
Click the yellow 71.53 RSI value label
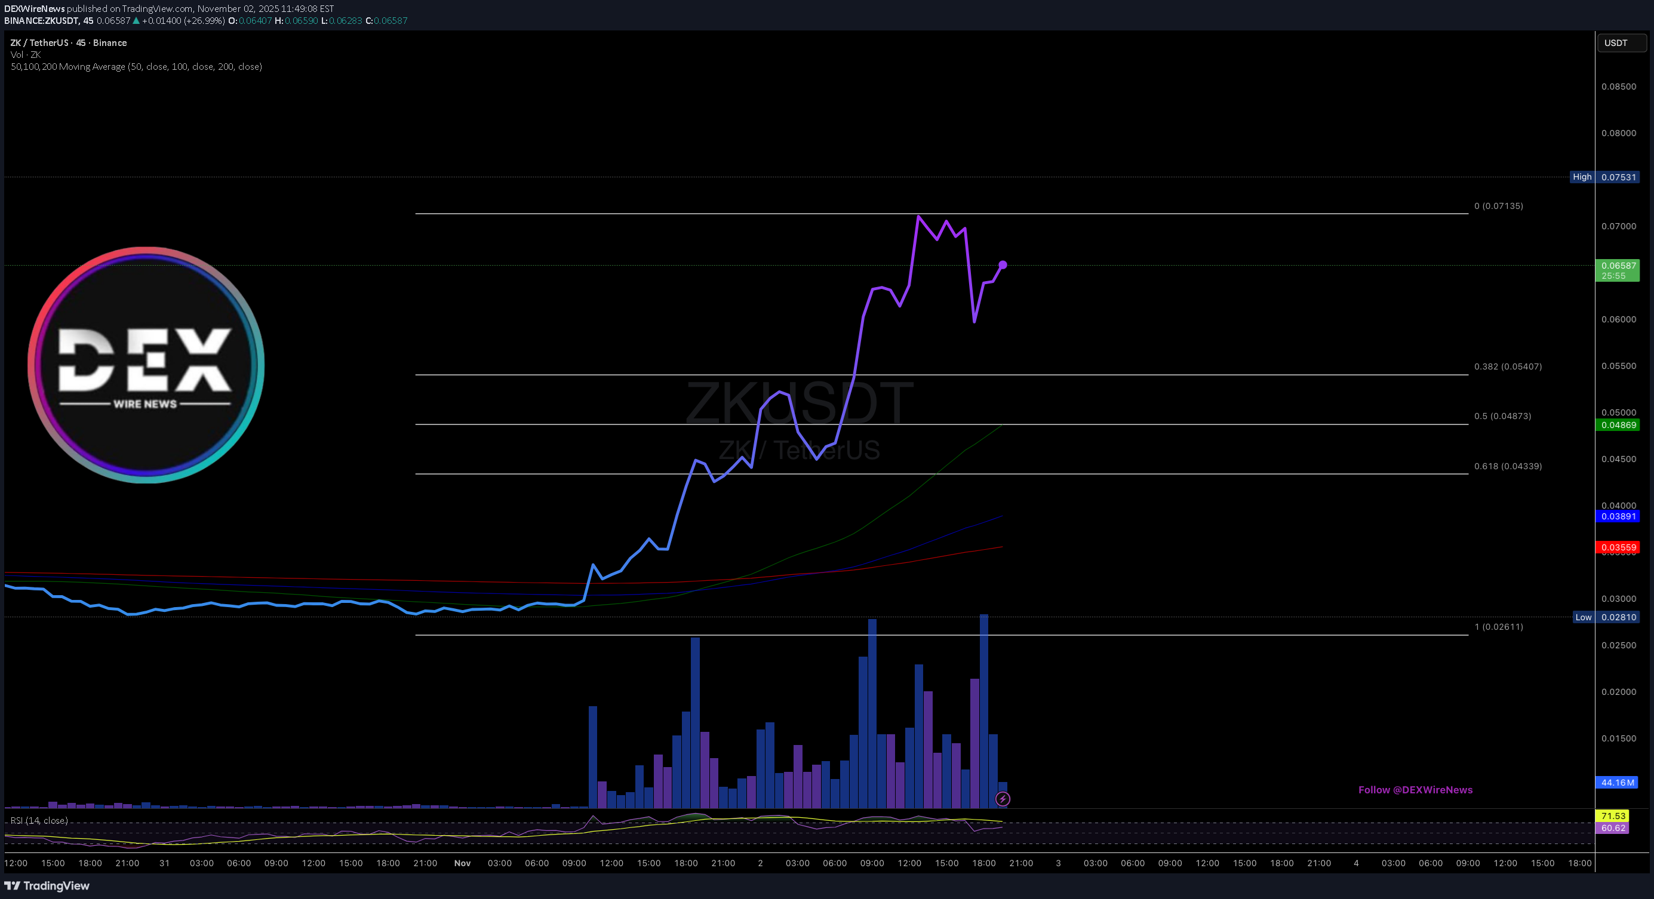(x=1612, y=816)
